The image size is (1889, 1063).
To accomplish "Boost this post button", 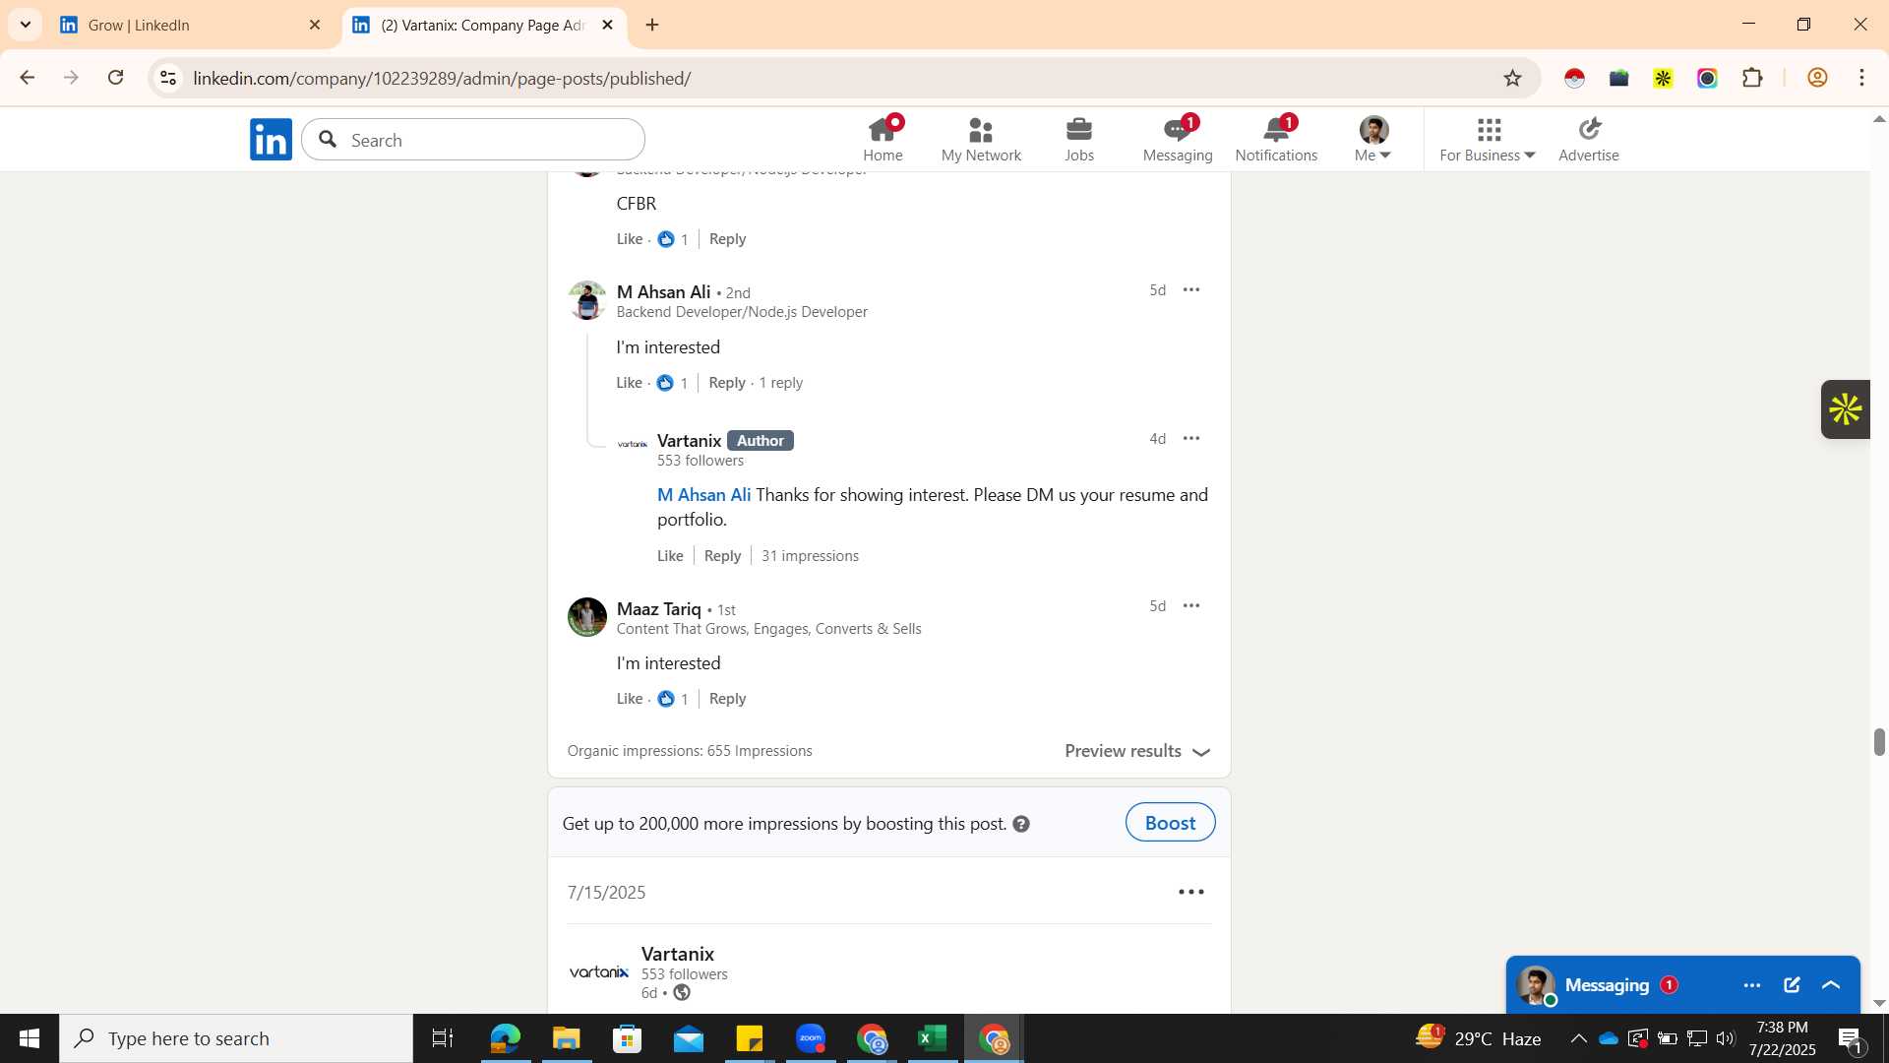I will click(x=1170, y=823).
